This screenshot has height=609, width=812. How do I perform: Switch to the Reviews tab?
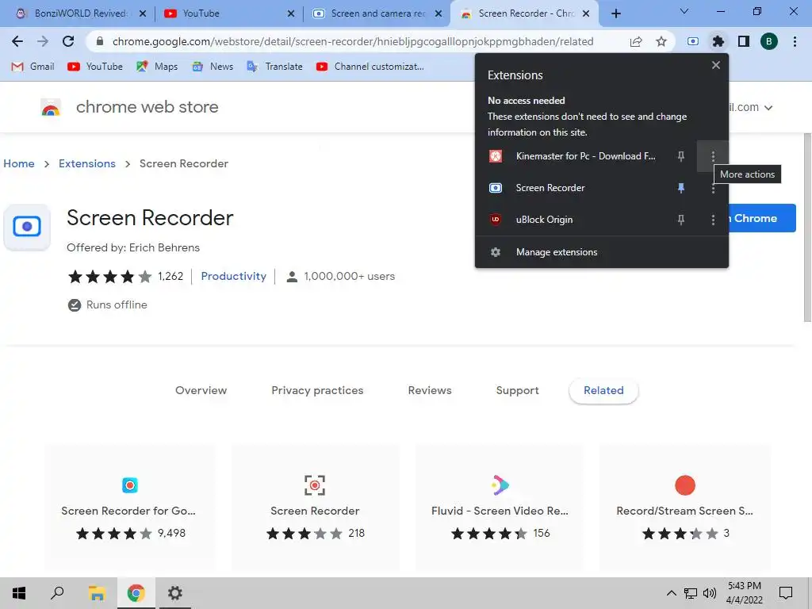coord(430,390)
